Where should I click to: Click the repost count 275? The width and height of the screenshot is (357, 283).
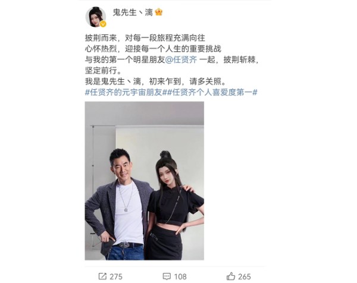click(116, 276)
